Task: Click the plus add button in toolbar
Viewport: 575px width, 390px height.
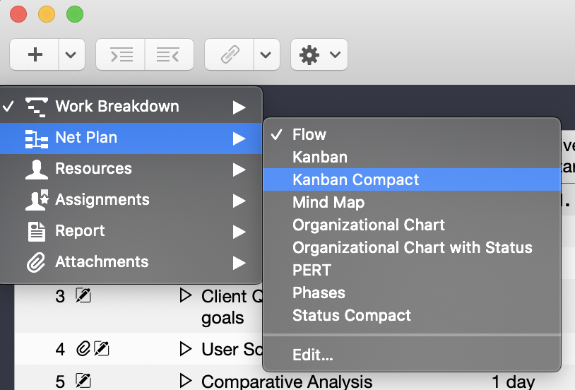Action: [35, 54]
